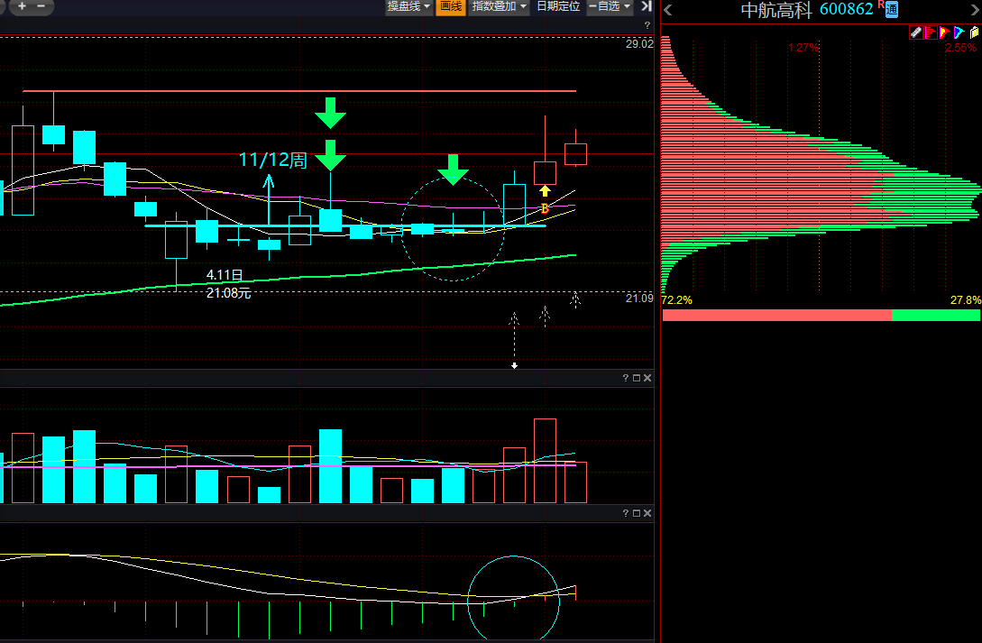The height and width of the screenshot is (643, 982).
Task: Select the eraser icon in chip panel
Action: pyautogui.click(x=915, y=32)
